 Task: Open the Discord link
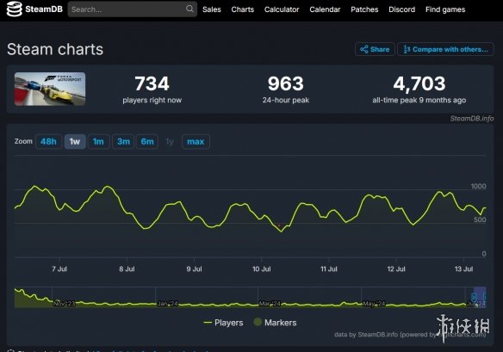[402, 9]
